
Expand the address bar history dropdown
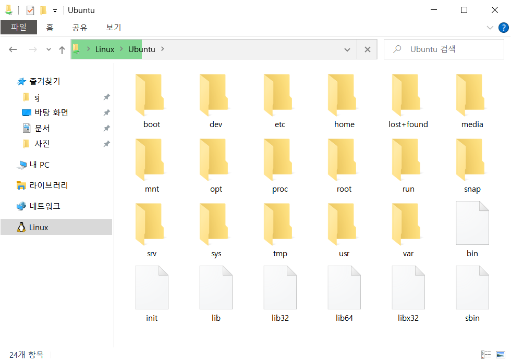(347, 50)
